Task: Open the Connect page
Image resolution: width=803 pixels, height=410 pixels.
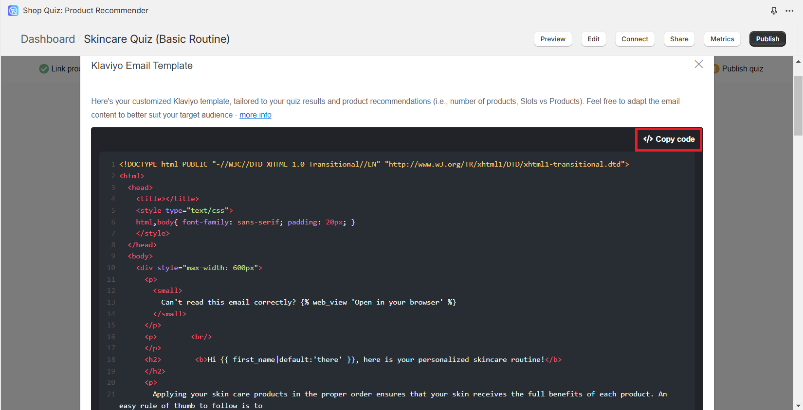Action: tap(635, 39)
